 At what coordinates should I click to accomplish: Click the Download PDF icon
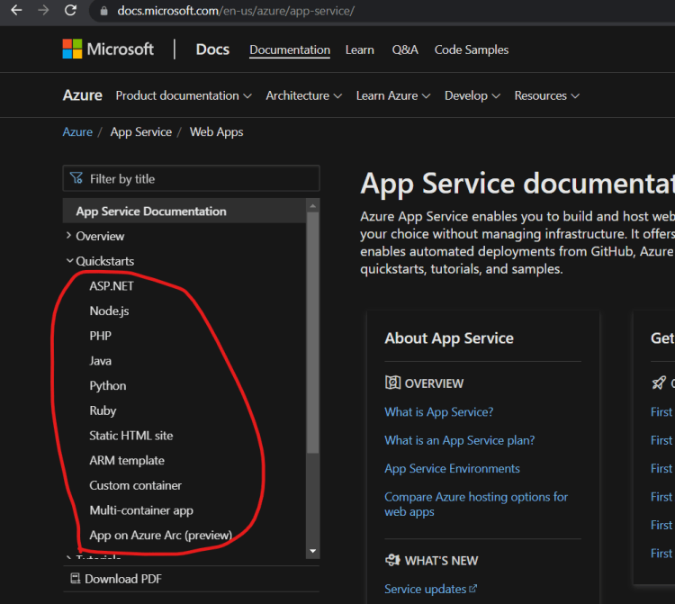pos(76,578)
